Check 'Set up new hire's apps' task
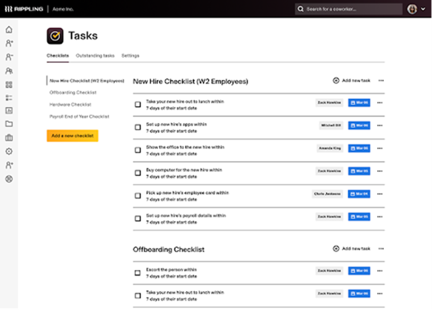Viewport: 435px width, 311px height. (x=138, y=127)
